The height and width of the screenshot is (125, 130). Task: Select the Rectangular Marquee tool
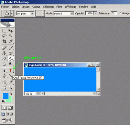tap(4, 31)
